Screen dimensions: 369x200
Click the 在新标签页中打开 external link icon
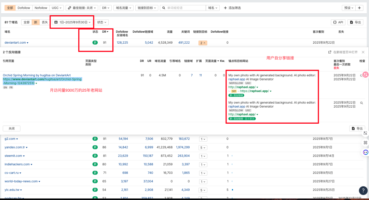click(330, 52)
